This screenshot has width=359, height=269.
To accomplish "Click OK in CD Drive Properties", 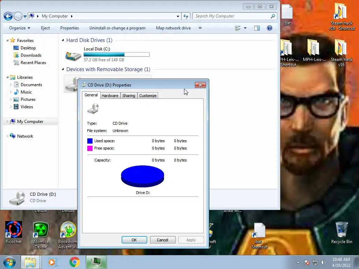I will [x=134, y=240].
